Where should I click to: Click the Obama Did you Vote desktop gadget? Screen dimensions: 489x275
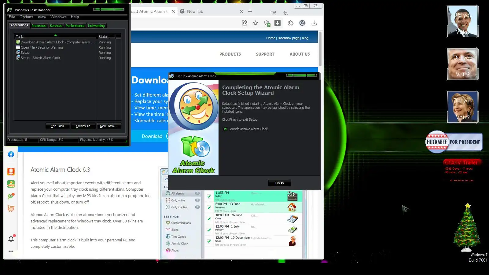point(462,22)
